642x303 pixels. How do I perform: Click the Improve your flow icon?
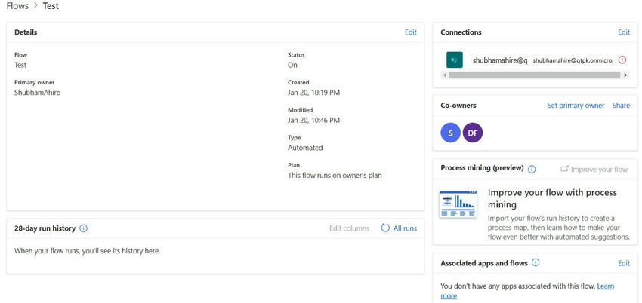click(565, 169)
